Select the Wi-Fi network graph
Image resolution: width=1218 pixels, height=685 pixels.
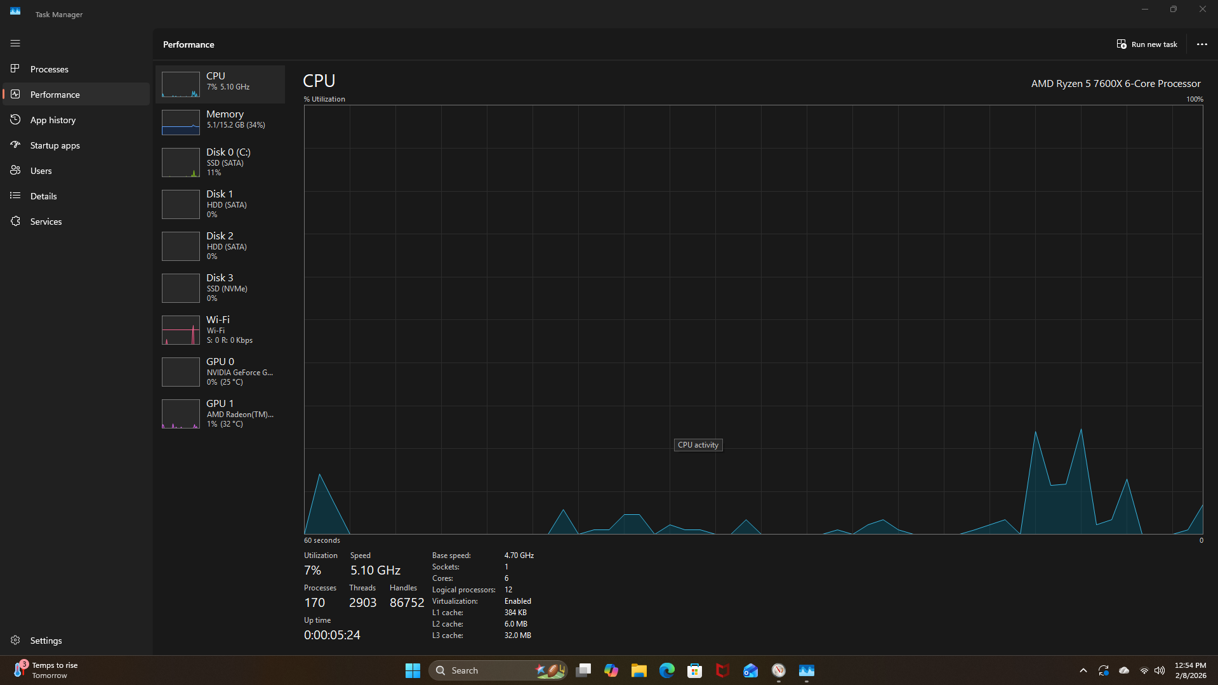220,329
